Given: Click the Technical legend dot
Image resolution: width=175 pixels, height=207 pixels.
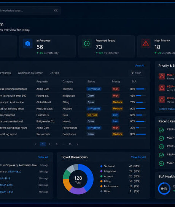Looking at the screenshot, I should click(x=101, y=166).
